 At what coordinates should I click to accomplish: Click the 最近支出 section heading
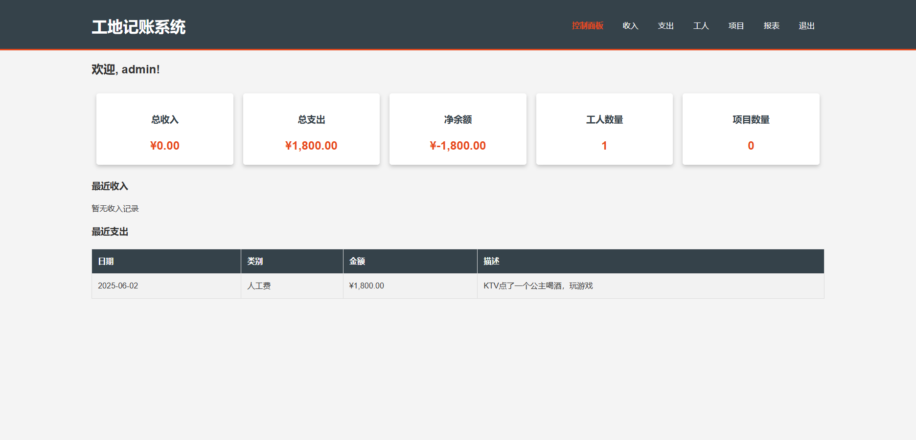[109, 231]
